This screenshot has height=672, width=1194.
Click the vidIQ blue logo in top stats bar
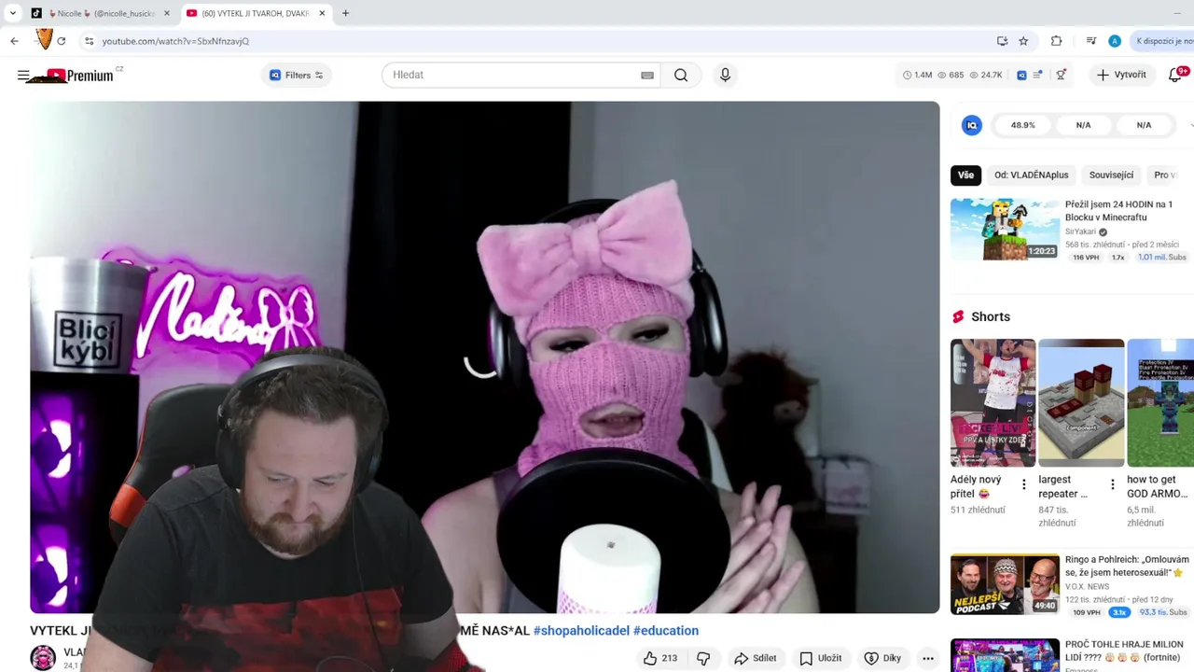1021,75
